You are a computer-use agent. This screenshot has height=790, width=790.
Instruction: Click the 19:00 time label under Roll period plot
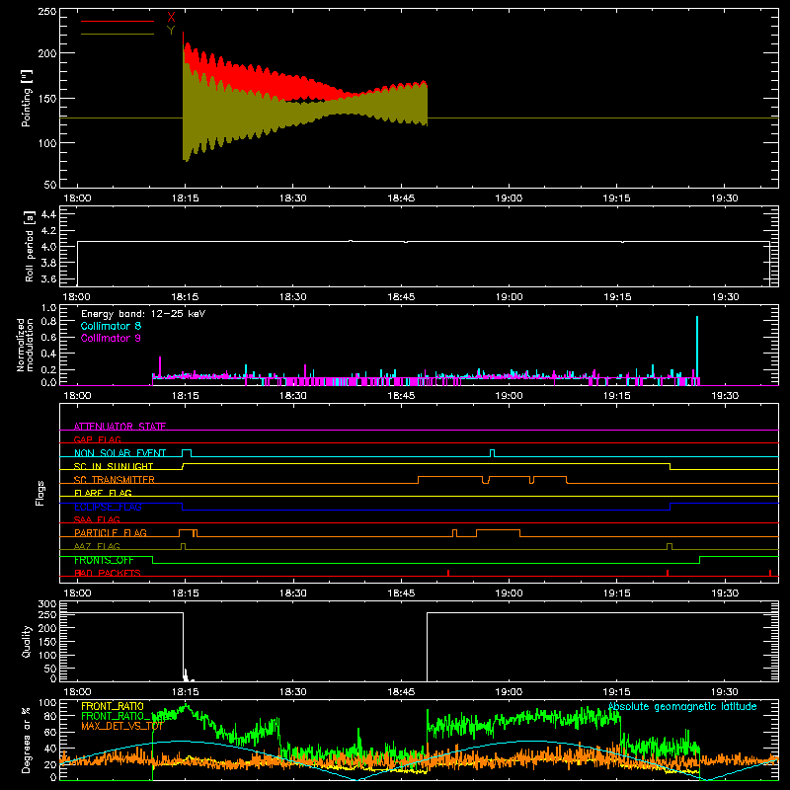pos(509,297)
